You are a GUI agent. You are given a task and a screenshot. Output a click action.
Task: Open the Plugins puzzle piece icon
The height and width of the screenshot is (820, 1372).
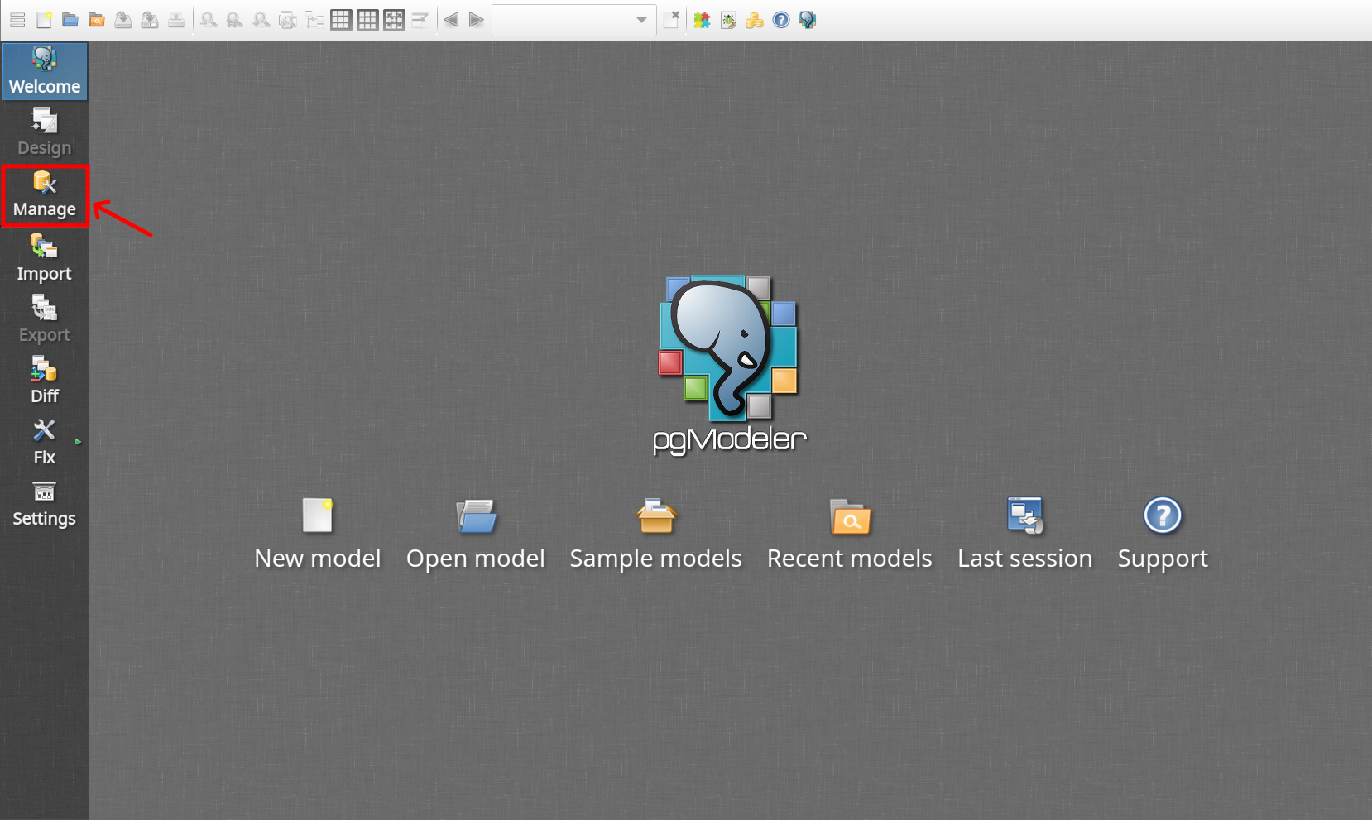coord(702,20)
